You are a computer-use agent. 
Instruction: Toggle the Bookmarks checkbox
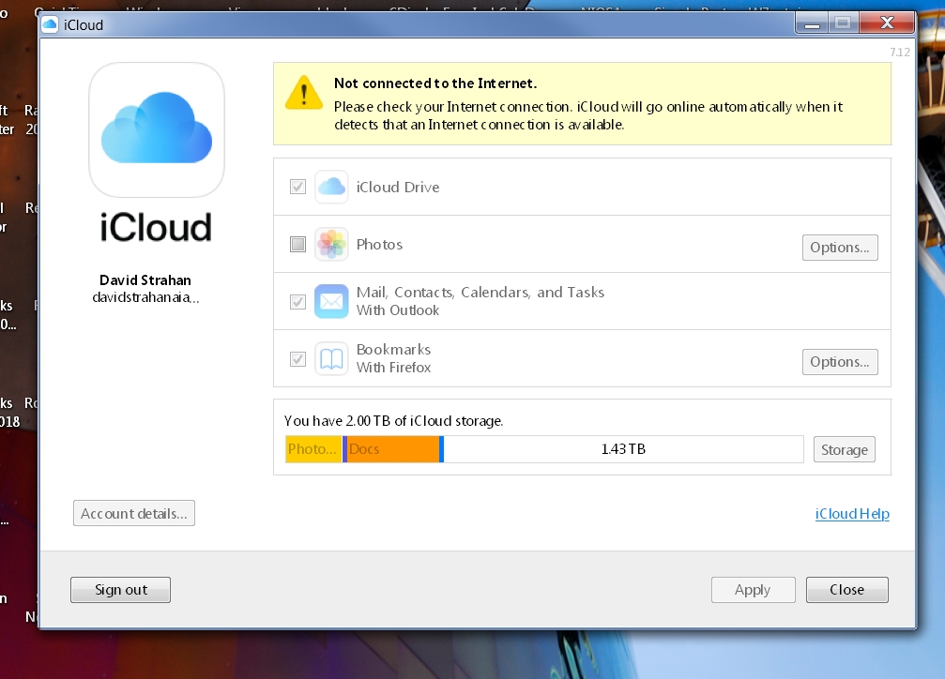click(297, 359)
